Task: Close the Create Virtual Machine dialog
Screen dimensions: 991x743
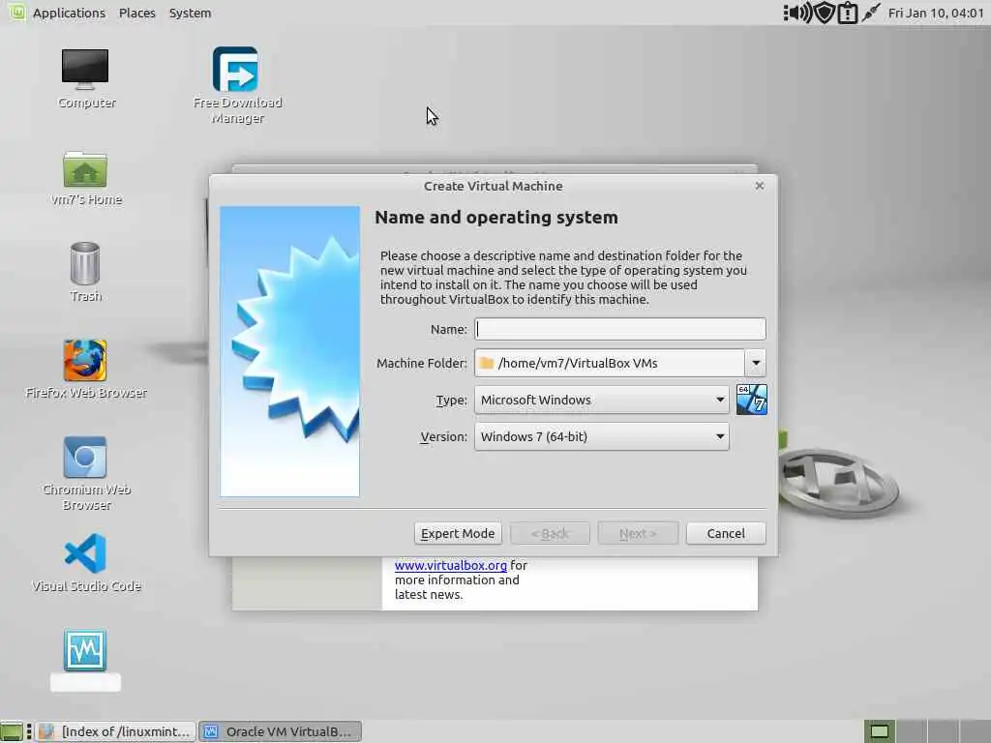Action: click(x=759, y=186)
